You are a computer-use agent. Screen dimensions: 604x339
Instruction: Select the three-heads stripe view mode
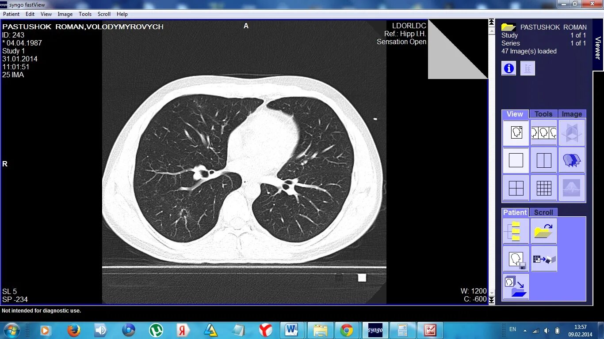544,133
